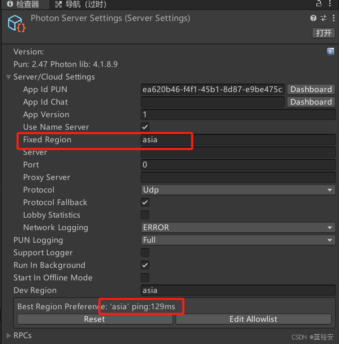Click the 打开 button

click(x=323, y=33)
